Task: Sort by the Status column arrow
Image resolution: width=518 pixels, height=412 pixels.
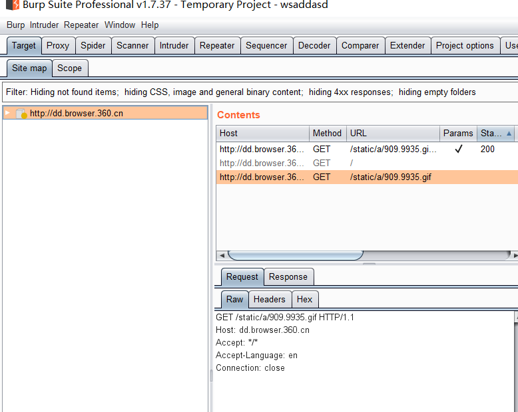Action: pyautogui.click(x=509, y=134)
